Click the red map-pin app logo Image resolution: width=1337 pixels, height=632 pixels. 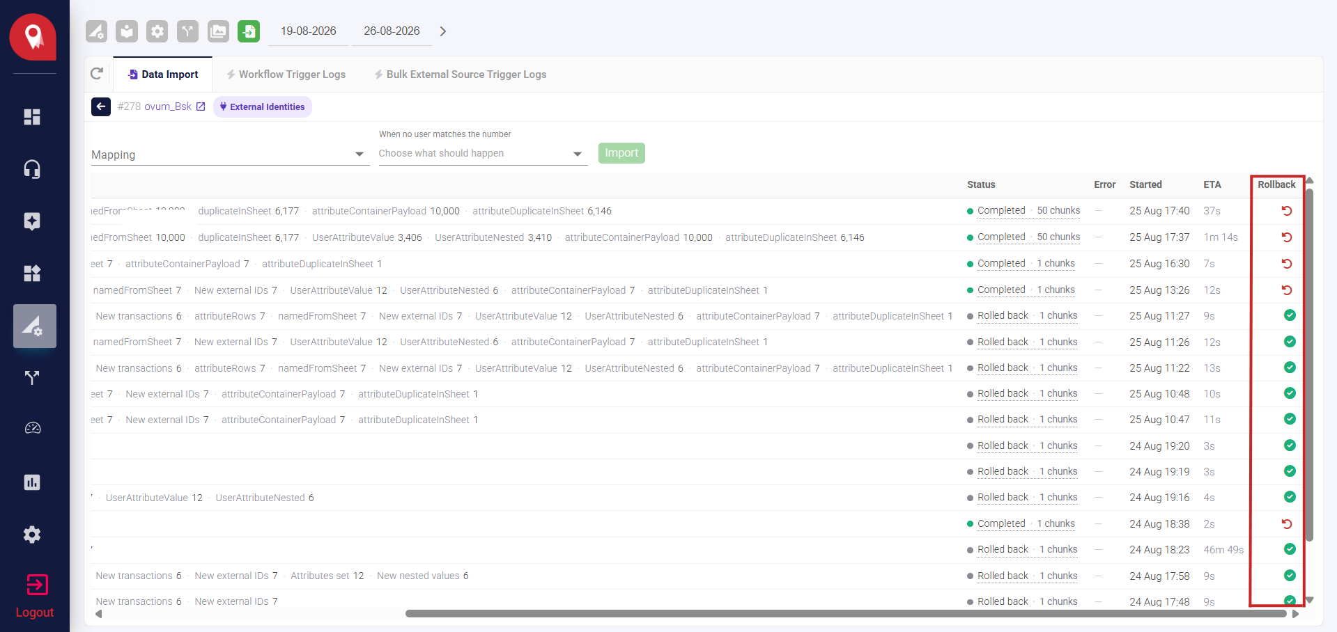click(33, 37)
